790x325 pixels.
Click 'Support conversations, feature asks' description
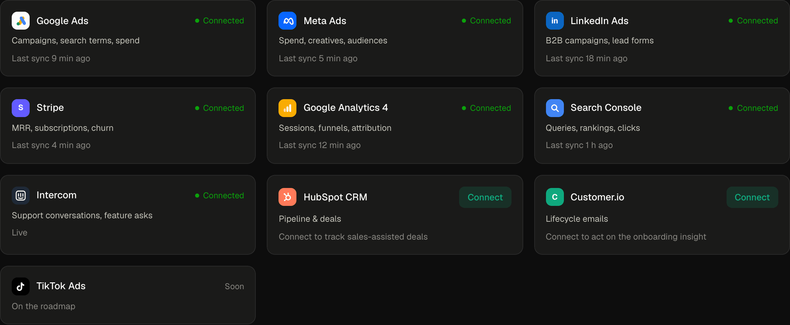(x=82, y=216)
